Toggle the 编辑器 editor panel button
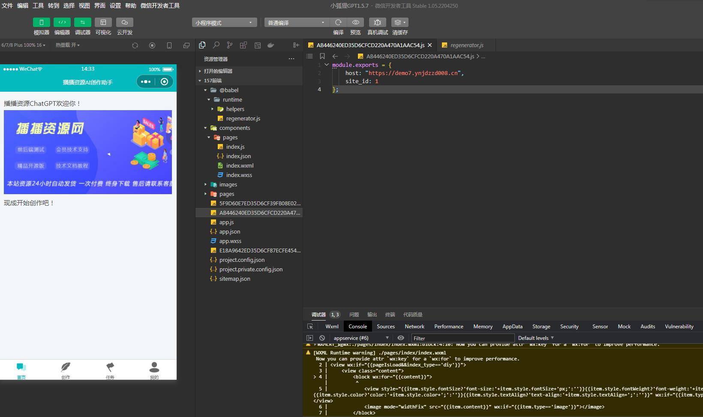 62,22
